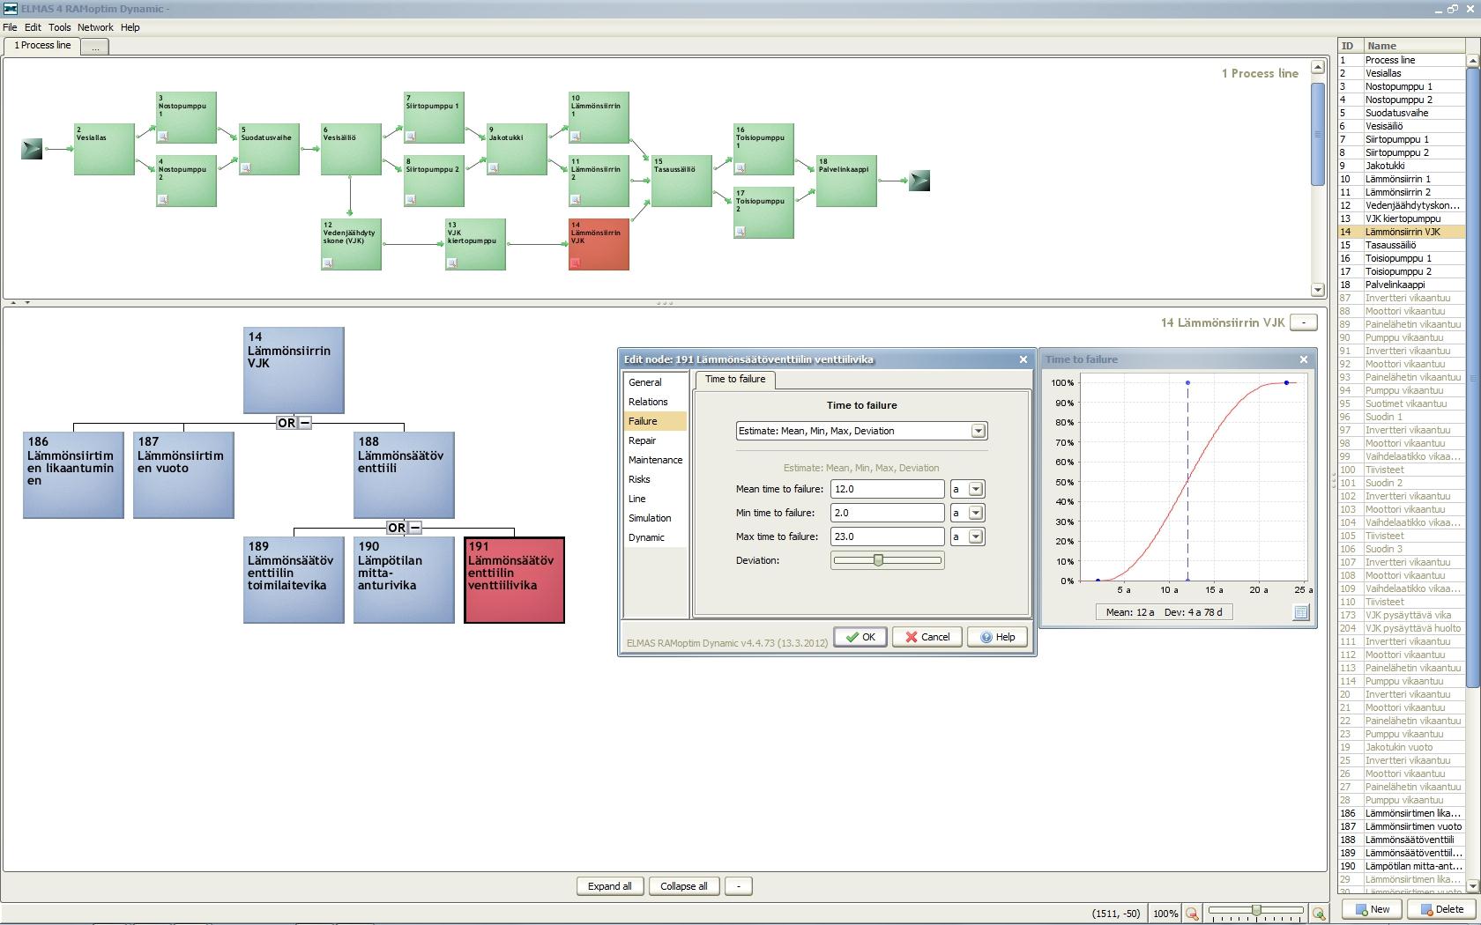Select Tasaussäiliö row in ID list

point(1401,245)
